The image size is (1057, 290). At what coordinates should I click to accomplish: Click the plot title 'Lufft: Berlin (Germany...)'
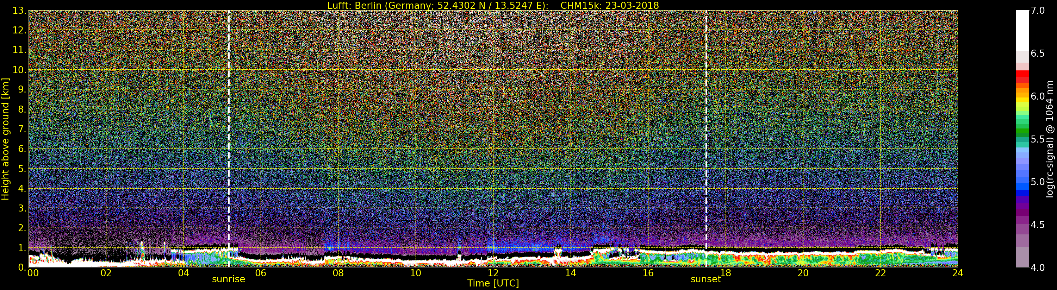[493, 5]
